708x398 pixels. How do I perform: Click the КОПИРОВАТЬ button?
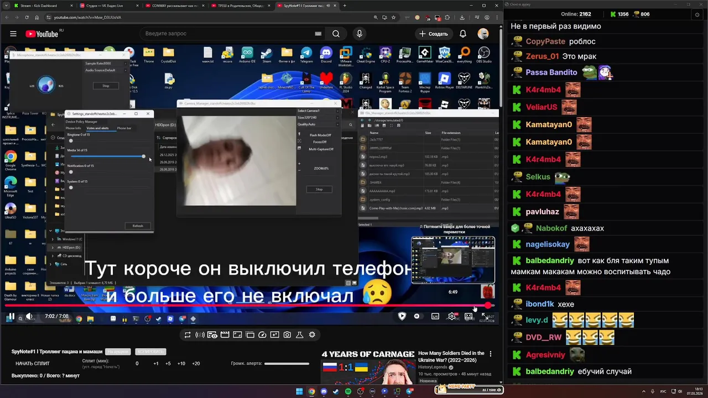[150, 352]
